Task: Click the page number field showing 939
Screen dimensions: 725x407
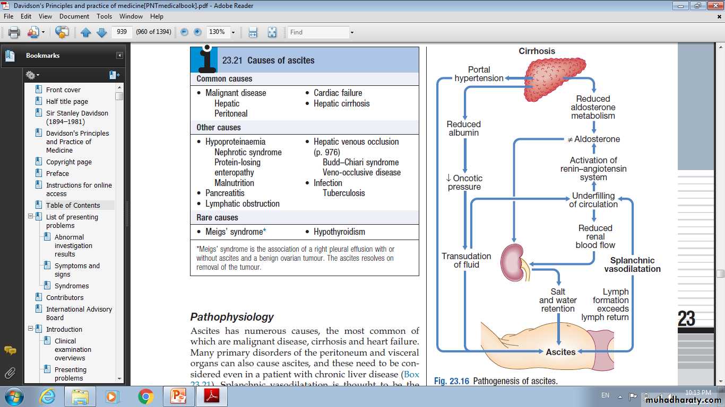Action: click(122, 32)
